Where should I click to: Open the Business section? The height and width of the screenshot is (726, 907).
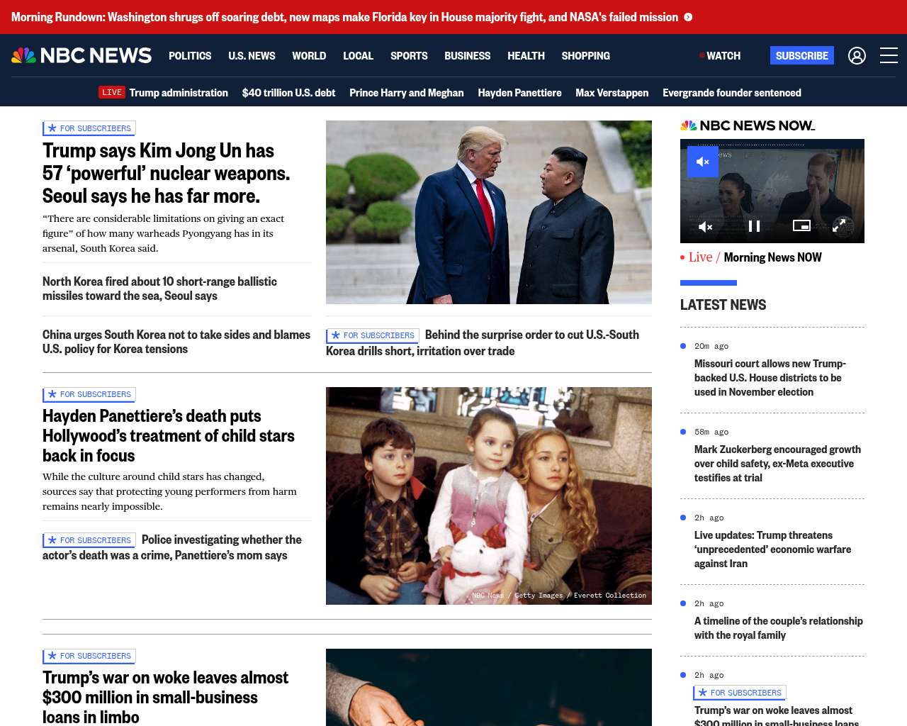click(x=467, y=55)
